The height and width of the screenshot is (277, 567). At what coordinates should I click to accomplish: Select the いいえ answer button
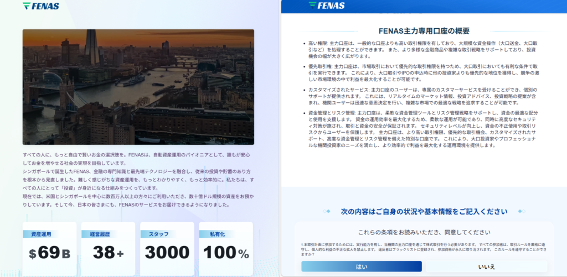[x=486, y=266]
